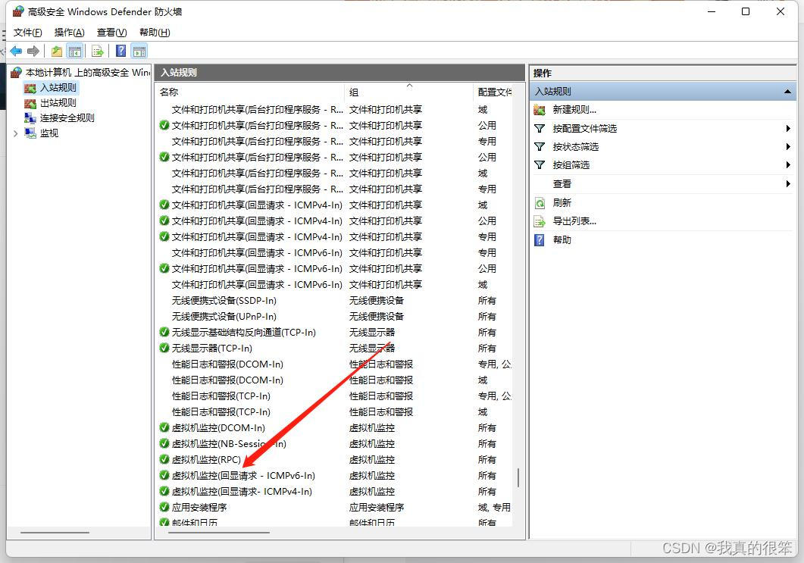Click the export icon beside 导出列表
Image resolution: width=804 pixels, height=563 pixels.
[540, 221]
